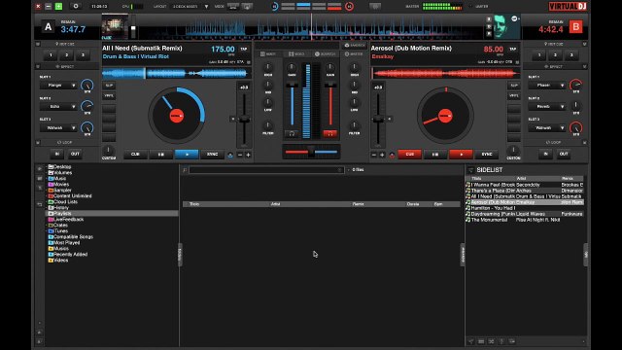Collapse deck B Effect panel

pos(584,67)
